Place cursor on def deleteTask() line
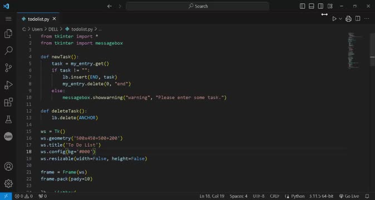 point(63,111)
